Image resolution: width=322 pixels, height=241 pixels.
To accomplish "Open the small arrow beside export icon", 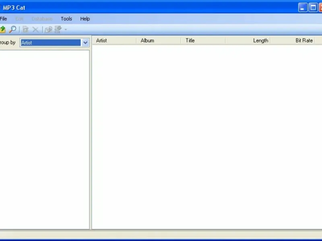I will point(66,29).
